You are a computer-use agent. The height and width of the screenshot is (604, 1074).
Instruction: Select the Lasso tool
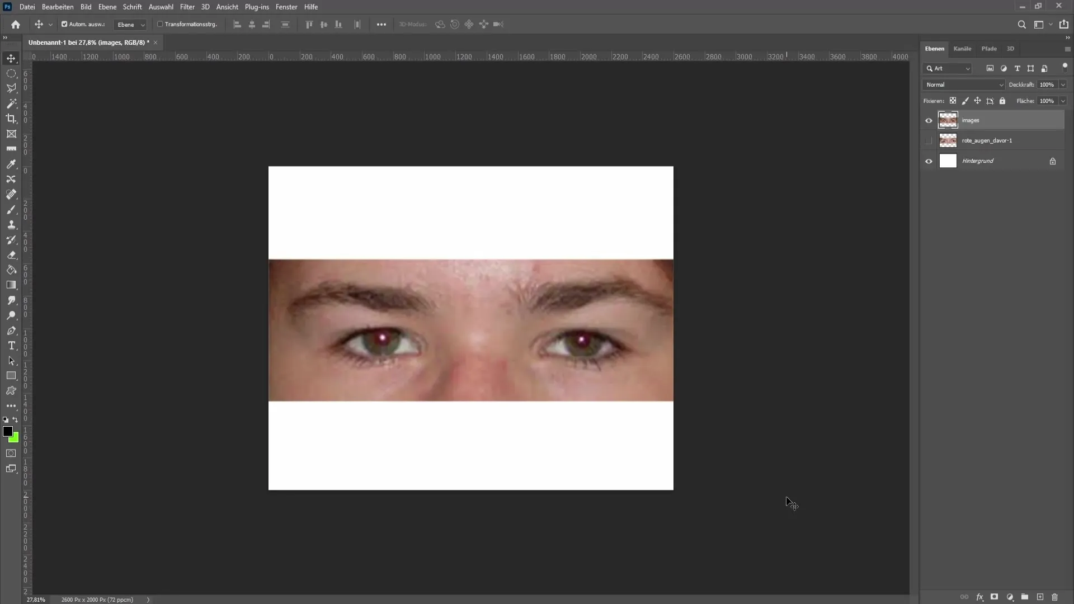(11, 88)
